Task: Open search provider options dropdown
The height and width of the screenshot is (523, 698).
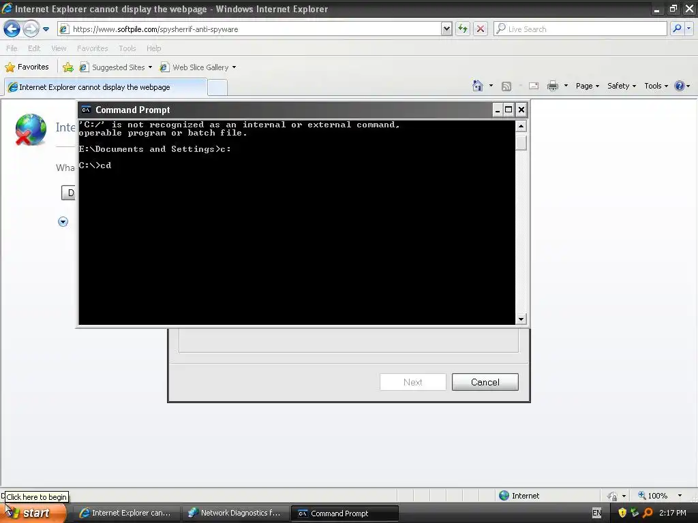Action: [688, 29]
